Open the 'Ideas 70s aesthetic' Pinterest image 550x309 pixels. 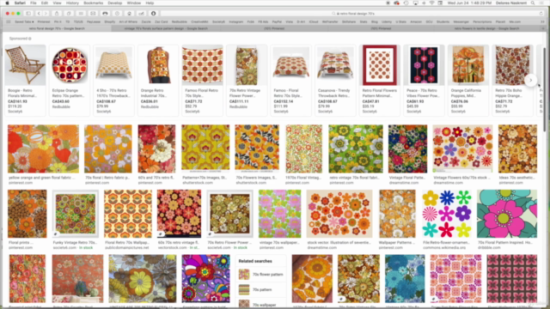point(517,148)
